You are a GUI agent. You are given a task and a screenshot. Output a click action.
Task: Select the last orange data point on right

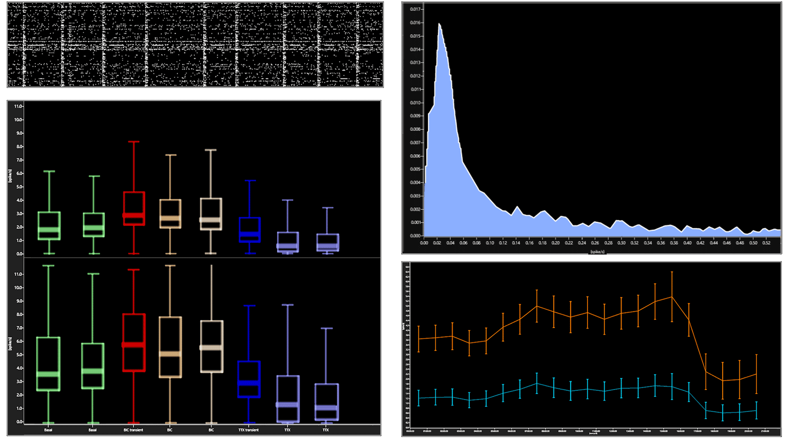756,374
